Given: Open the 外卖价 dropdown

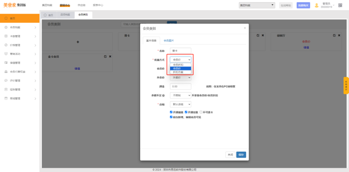Looking at the screenshot, I should click(x=181, y=78).
